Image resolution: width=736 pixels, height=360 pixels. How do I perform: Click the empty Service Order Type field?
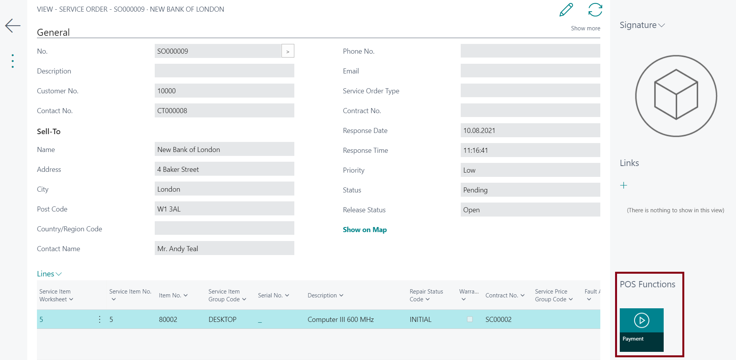[530, 91]
